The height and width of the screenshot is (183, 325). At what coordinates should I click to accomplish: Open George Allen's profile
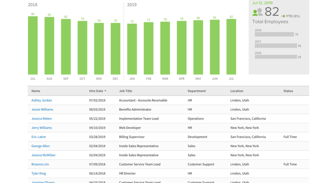click(x=40, y=146)
